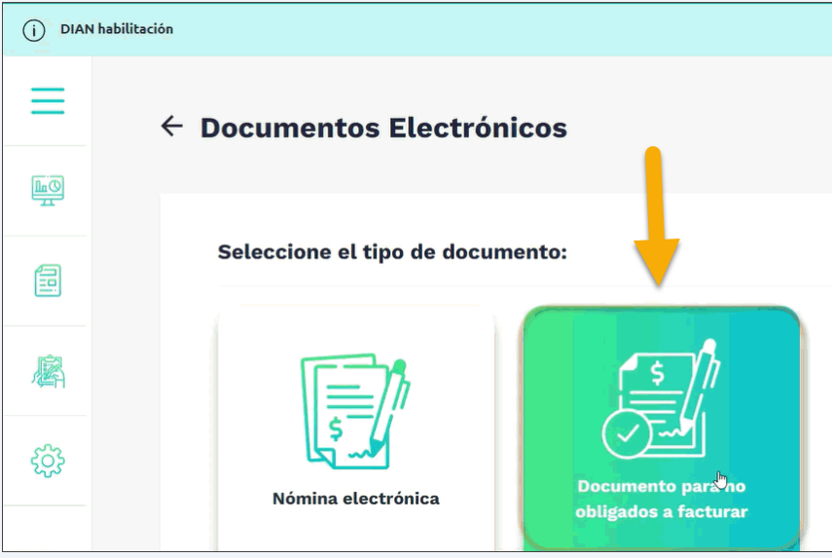Viewport: 832px width, 558px height.
Task: Select the document form sidebar icon
Action: (x=48, y=280)
